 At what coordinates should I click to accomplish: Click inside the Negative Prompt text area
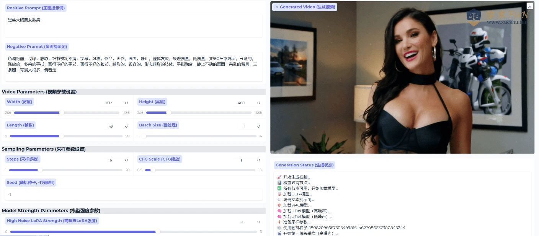(134, 67)
